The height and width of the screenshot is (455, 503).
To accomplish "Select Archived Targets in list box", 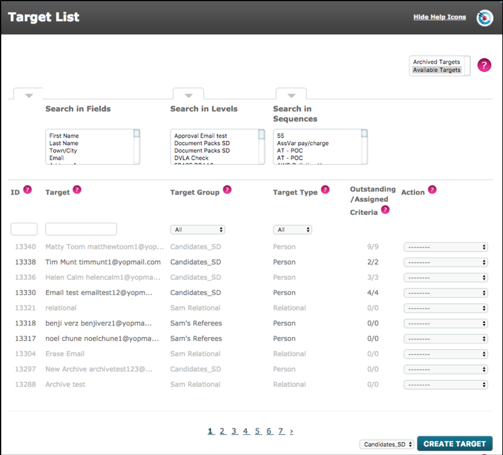I will tap(436, 62).
